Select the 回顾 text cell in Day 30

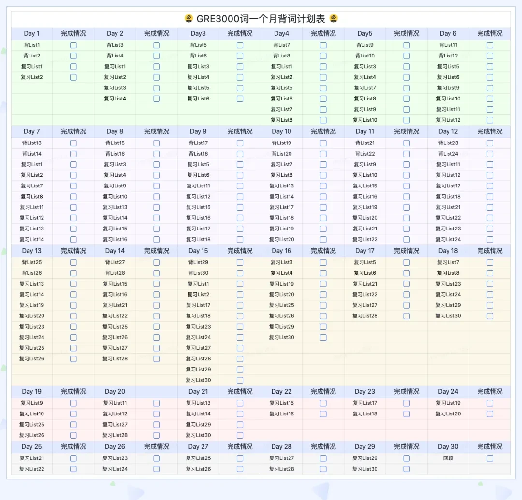coord(448,458)
